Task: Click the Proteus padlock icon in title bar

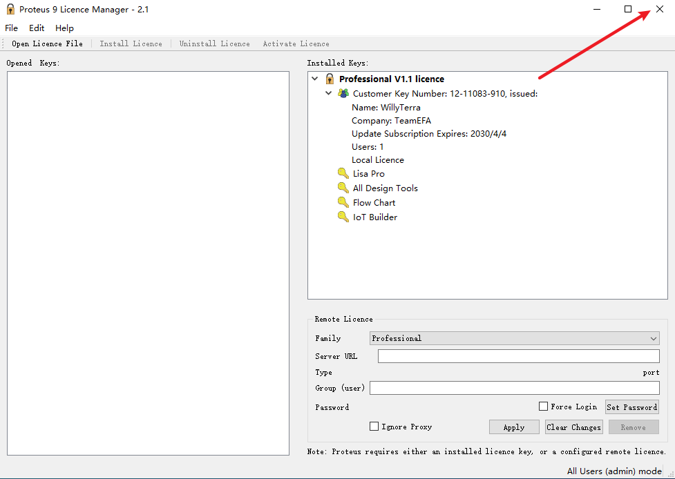Action: [x=10, y=9]
